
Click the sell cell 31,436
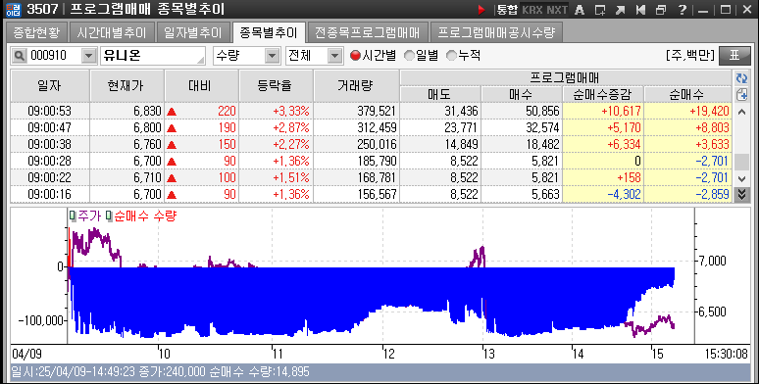pyautogui.click(x=440, y=111)
